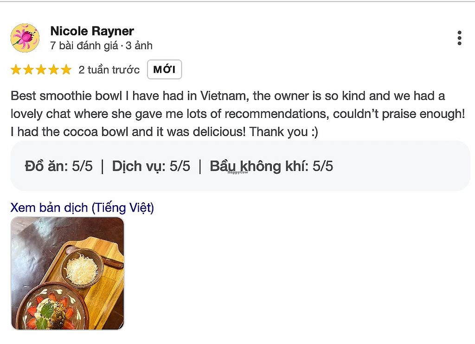The width and height of the screenshot is (475, 344).
Task: Click the fifth yellow rating star
Action: [66, 70]
